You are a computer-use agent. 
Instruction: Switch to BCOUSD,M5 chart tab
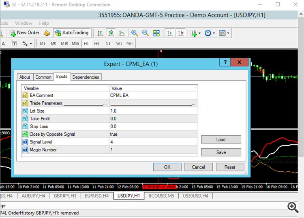point(161,196)
